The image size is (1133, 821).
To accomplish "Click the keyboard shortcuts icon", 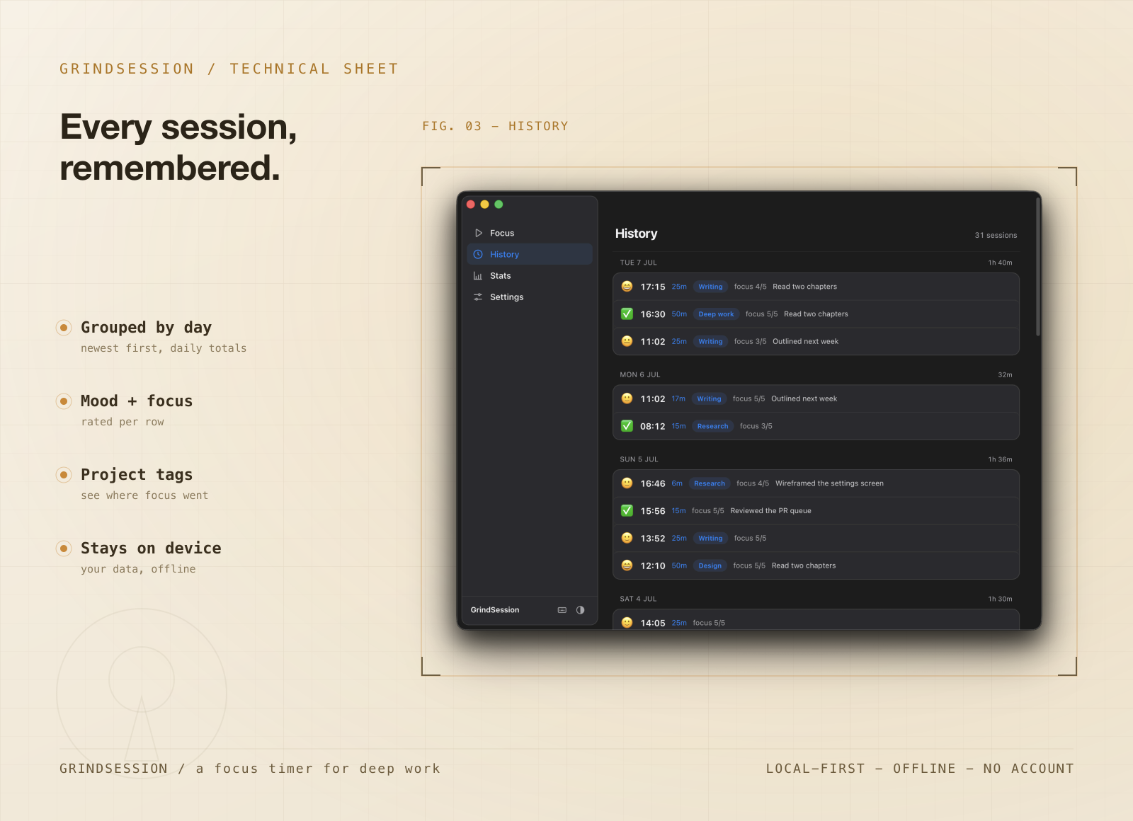I will pos(562,610).
